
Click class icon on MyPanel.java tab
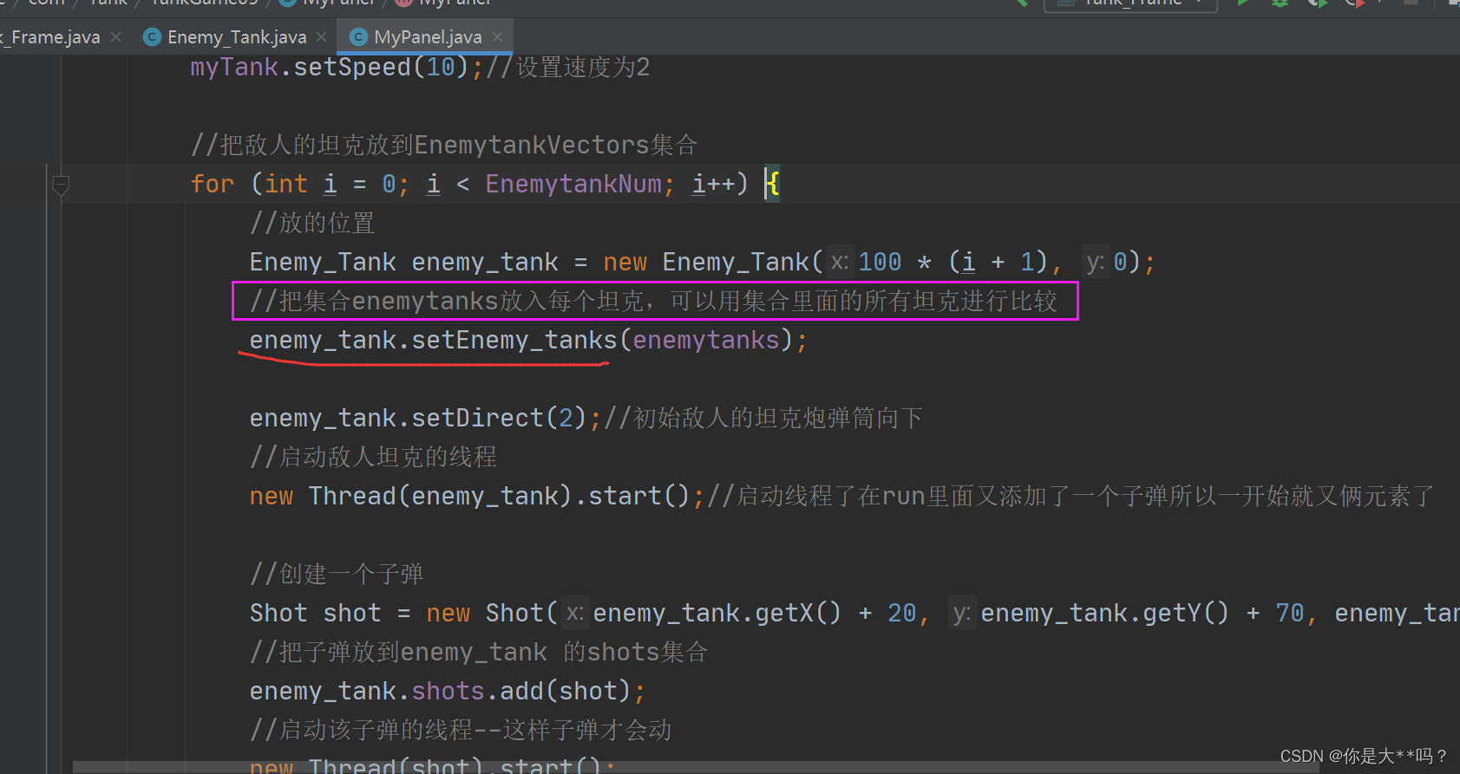[x=358, y=37]
